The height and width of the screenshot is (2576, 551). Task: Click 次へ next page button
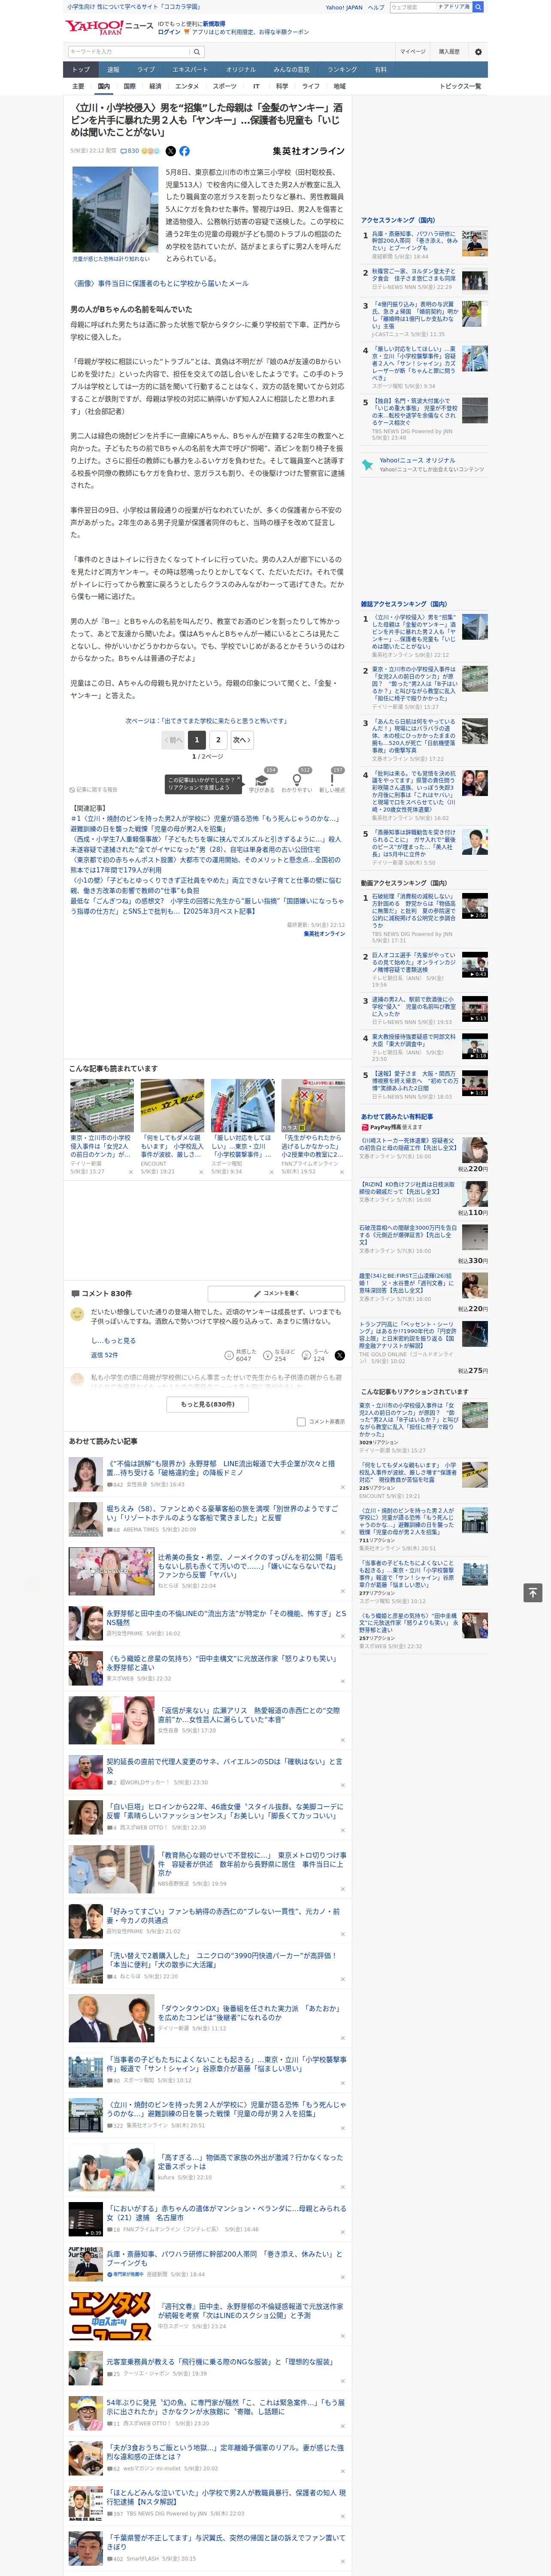[x=241, y=740]
